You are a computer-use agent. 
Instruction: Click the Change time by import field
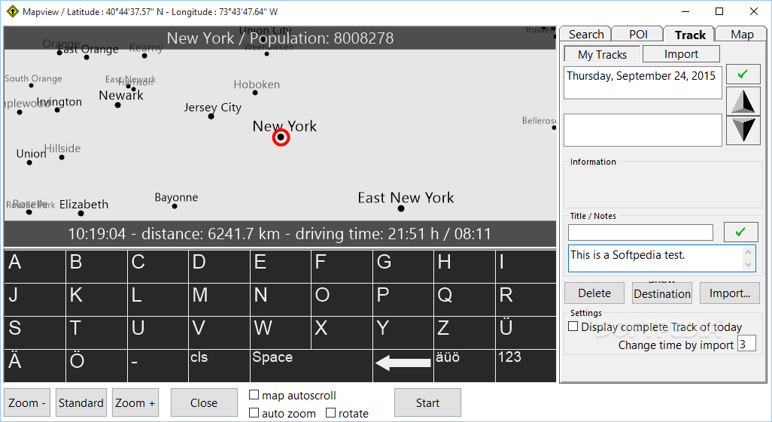click(746, 344)
